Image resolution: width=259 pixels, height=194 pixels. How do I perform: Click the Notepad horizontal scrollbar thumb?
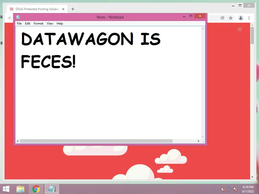point(96,141)
